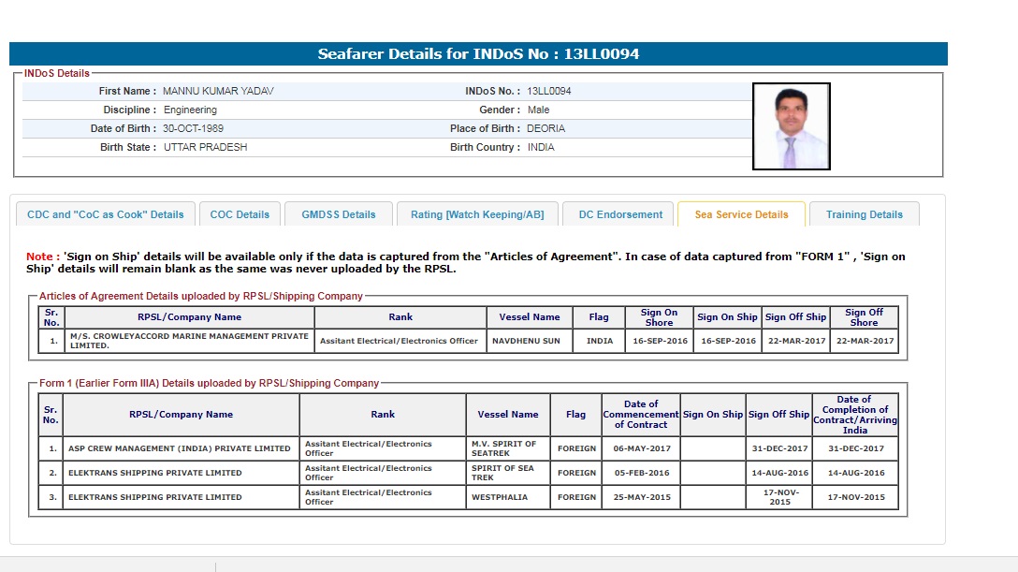Click the Date of Commencement of Contract header

pos(641,414)
